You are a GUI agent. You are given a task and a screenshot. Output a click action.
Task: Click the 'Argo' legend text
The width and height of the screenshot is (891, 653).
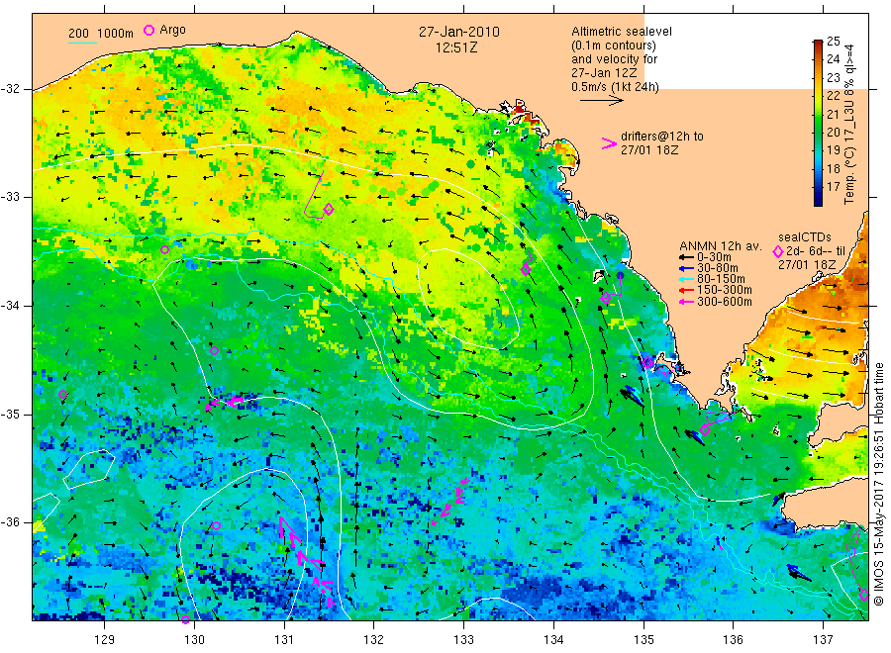coord(172,30)
